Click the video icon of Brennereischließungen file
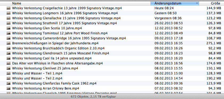 click(x=9, y=43)
